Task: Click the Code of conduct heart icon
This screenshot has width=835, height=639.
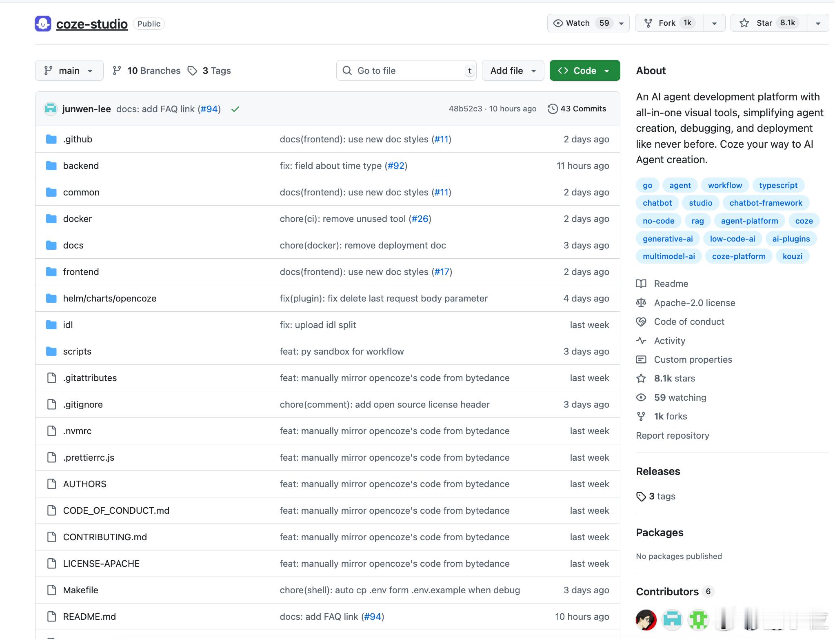Action: [x=641, y=322]
